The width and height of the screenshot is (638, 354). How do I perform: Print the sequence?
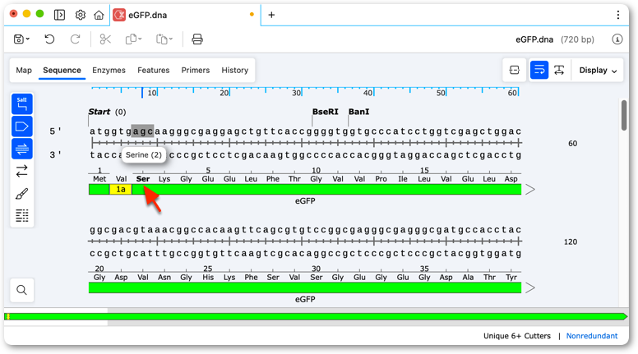tap(197, 39)
